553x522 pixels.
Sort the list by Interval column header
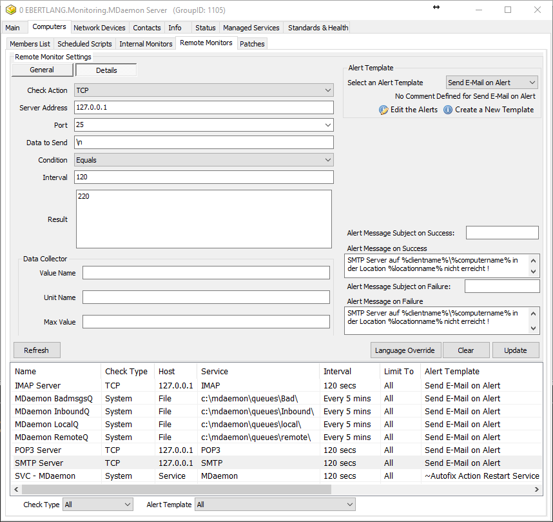click(x=337, y=372)
